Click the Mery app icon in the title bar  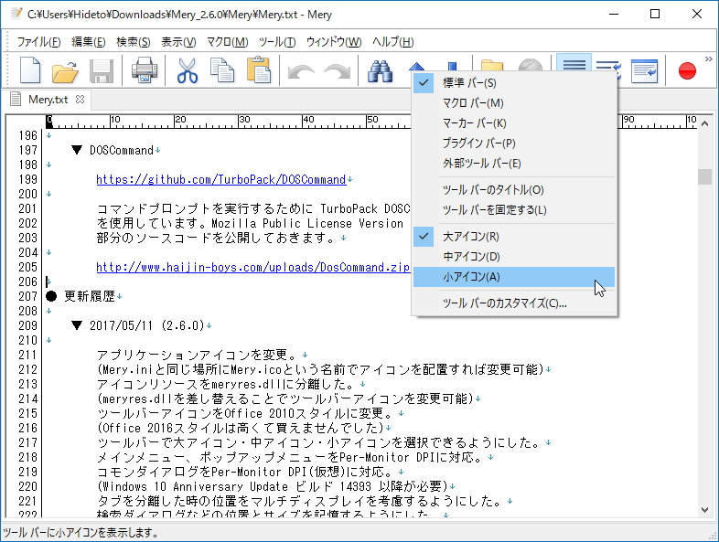pos(16,14)
